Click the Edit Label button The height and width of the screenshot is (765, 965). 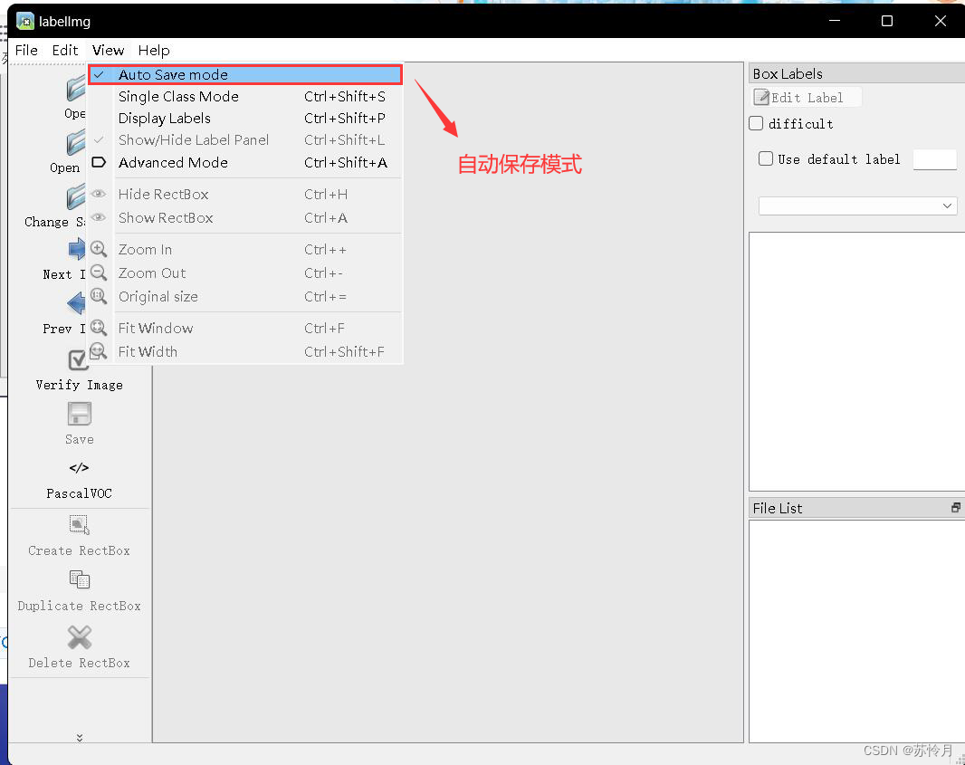point(807,97)
